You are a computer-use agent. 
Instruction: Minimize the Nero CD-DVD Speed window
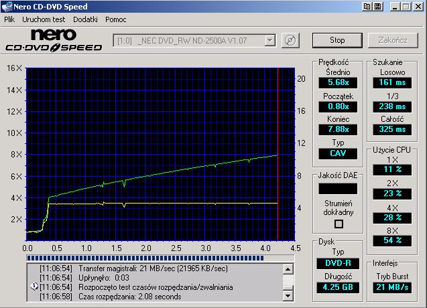pyautogui.click(x=395, y=6)
